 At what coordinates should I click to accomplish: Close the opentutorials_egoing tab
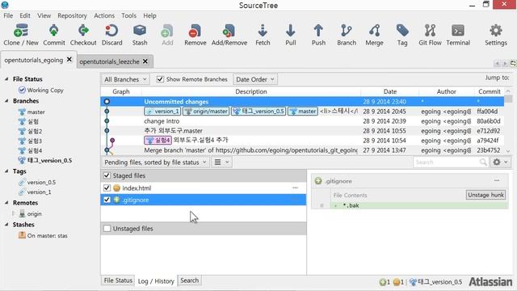[69, 59]
